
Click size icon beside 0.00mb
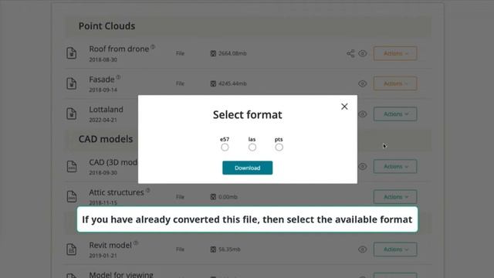click(x=213, y=197)
